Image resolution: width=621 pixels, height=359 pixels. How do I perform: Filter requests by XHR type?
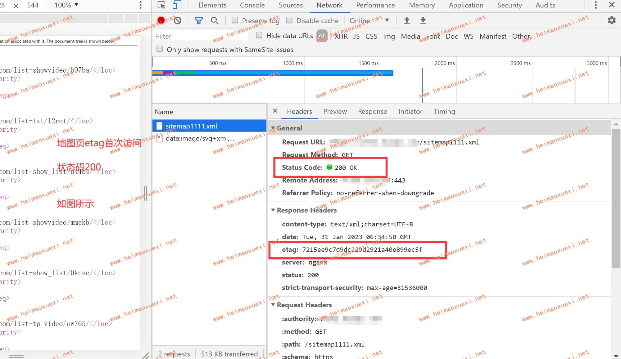coord(341,36)
